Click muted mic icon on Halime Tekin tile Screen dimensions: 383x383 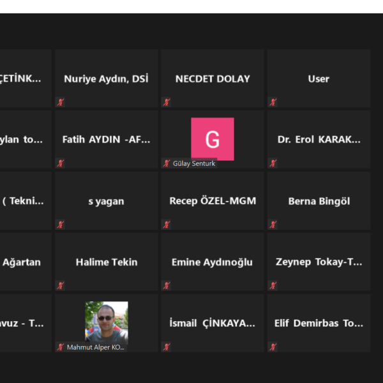pyautogui.click(x=61, y=285)
